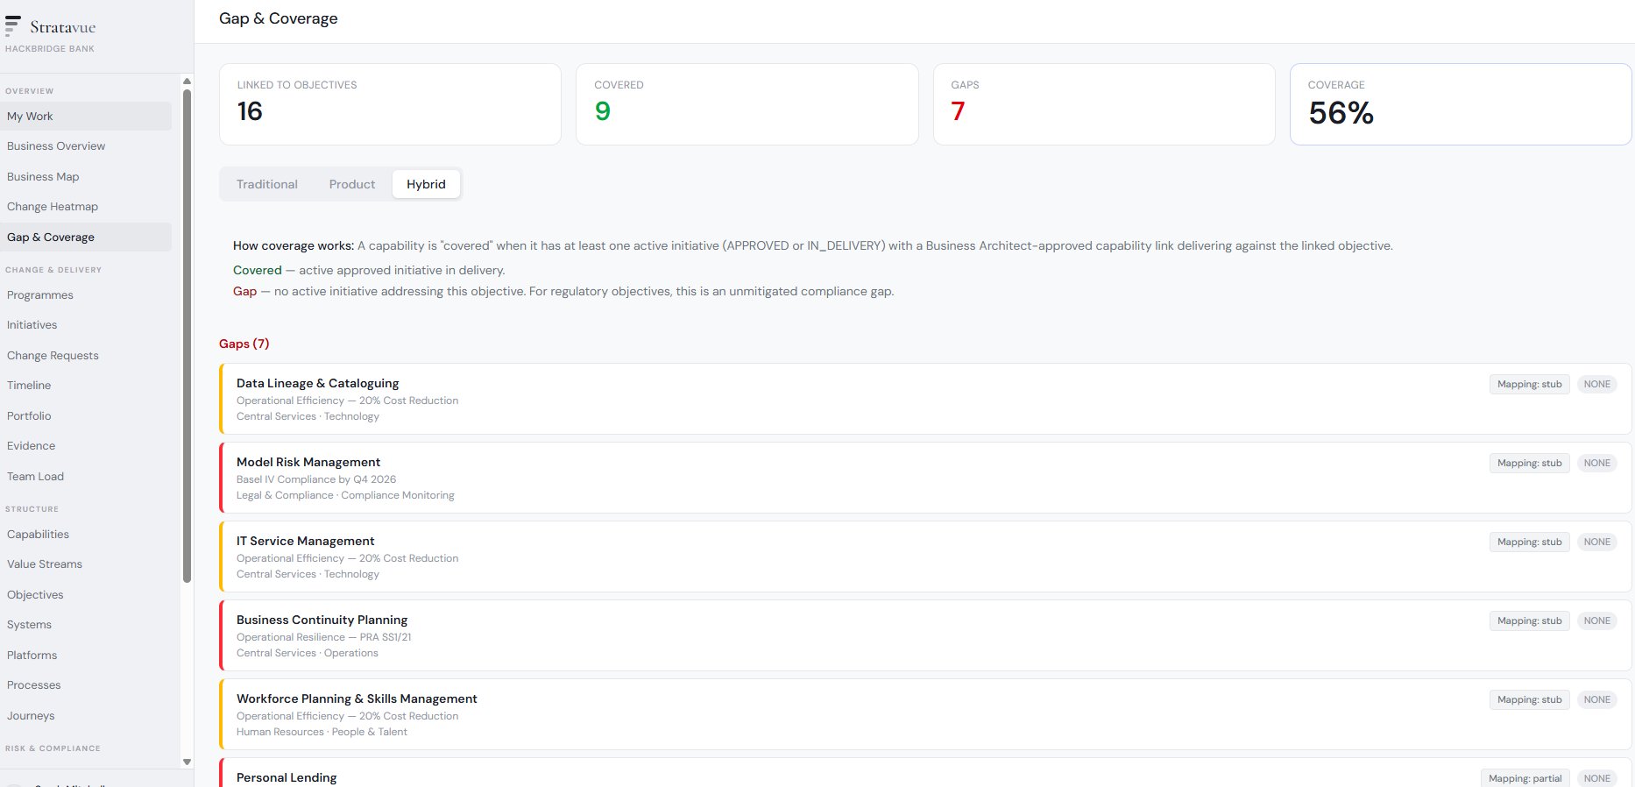Open Change Heatmap in the sidebar
1635x787 pixels.
click(x=53, y=207)
